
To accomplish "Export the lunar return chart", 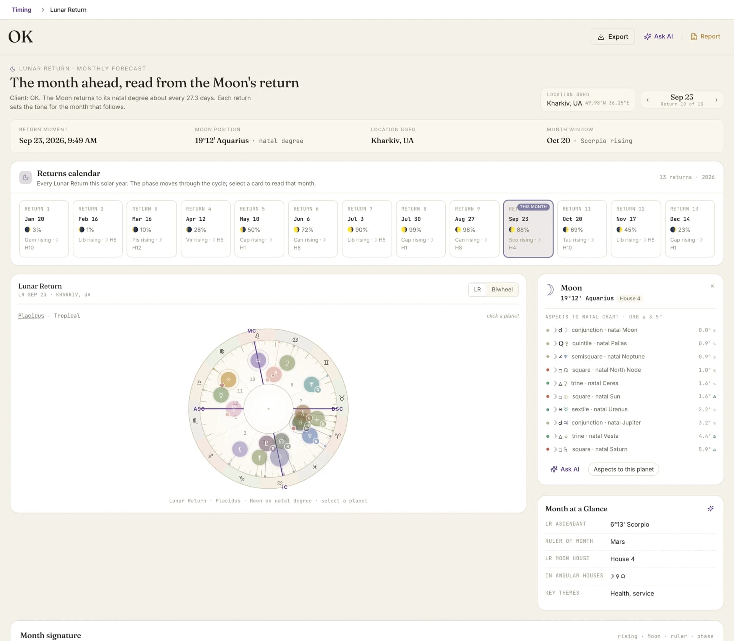I will [613, 37].
